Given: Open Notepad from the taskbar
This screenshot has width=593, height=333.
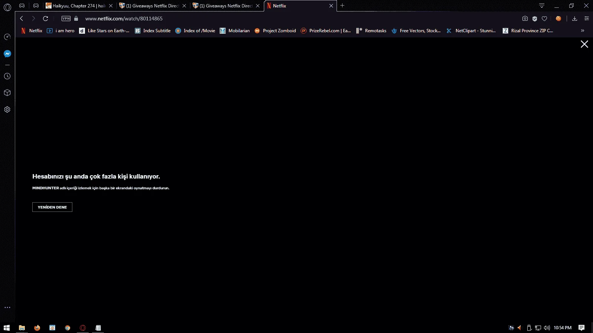Looking at the screenshot, I should [x=98, y=328].
